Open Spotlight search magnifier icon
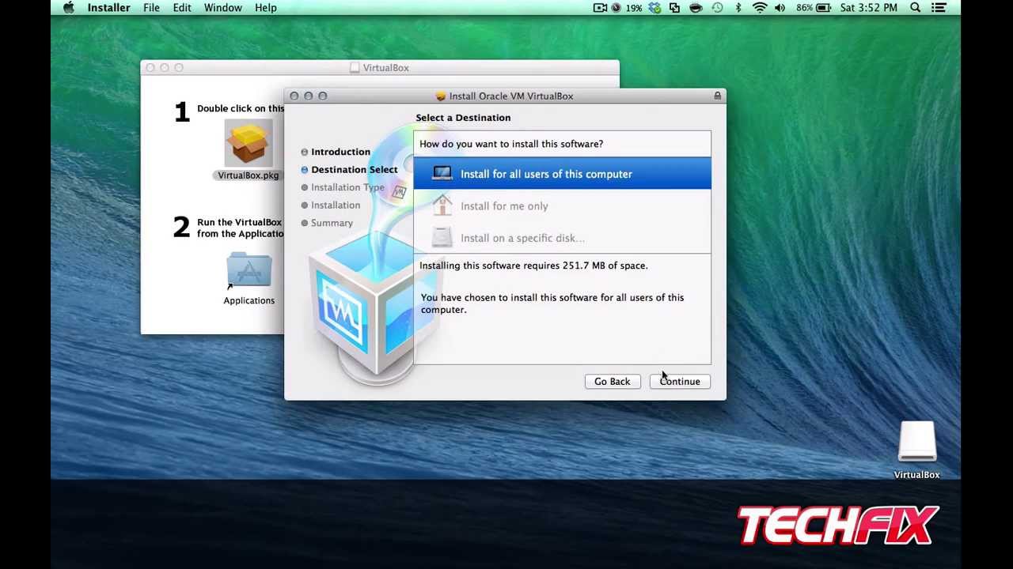The height and width of the screenshot is (569, 1013). (x=916, y=8)
